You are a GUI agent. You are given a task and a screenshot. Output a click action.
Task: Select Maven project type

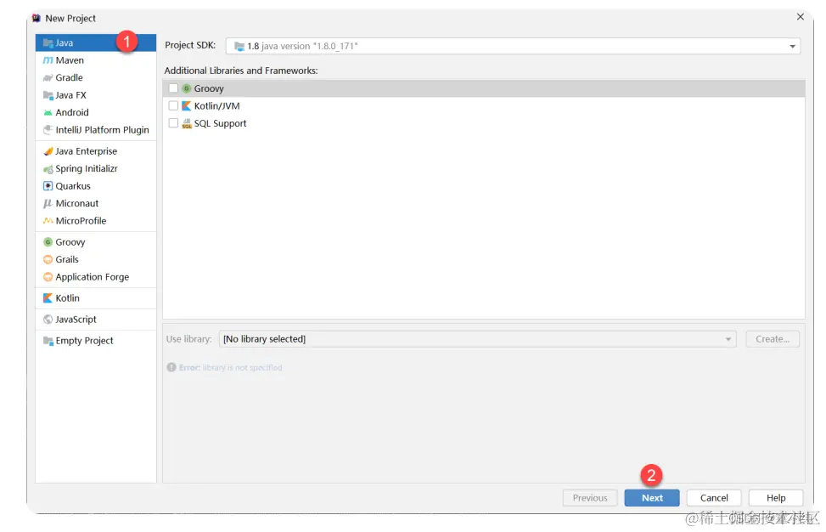point(96,60)
